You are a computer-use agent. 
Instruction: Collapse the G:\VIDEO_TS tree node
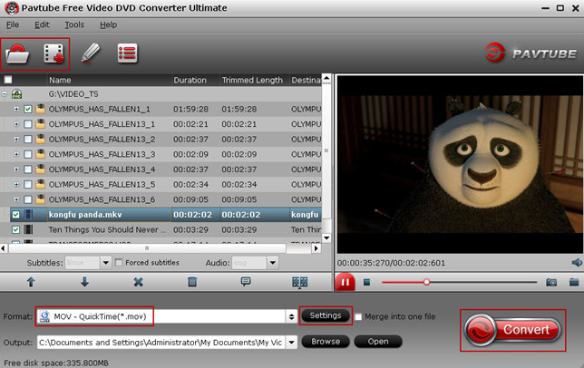5,93
